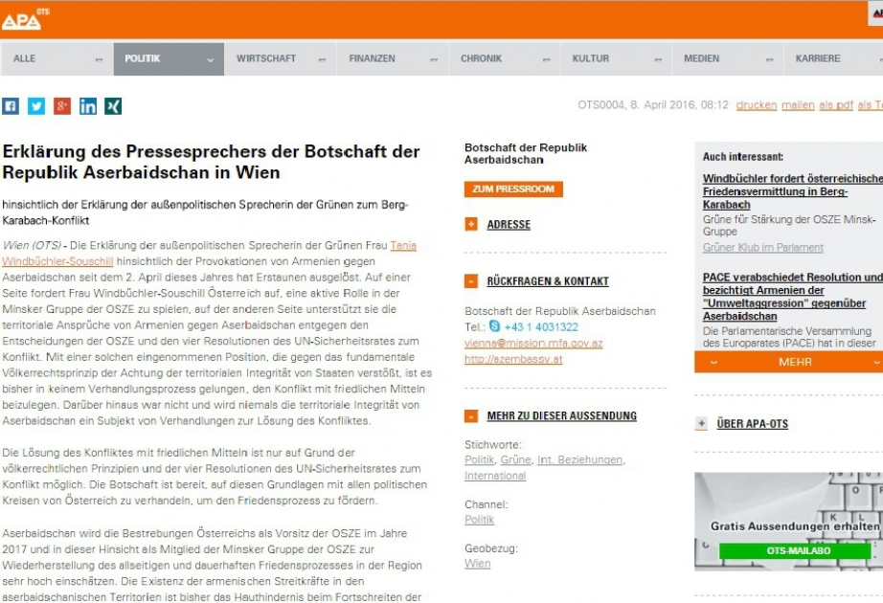
Task: Click the Skype icon beside phone number
Action: coord(494,326)
